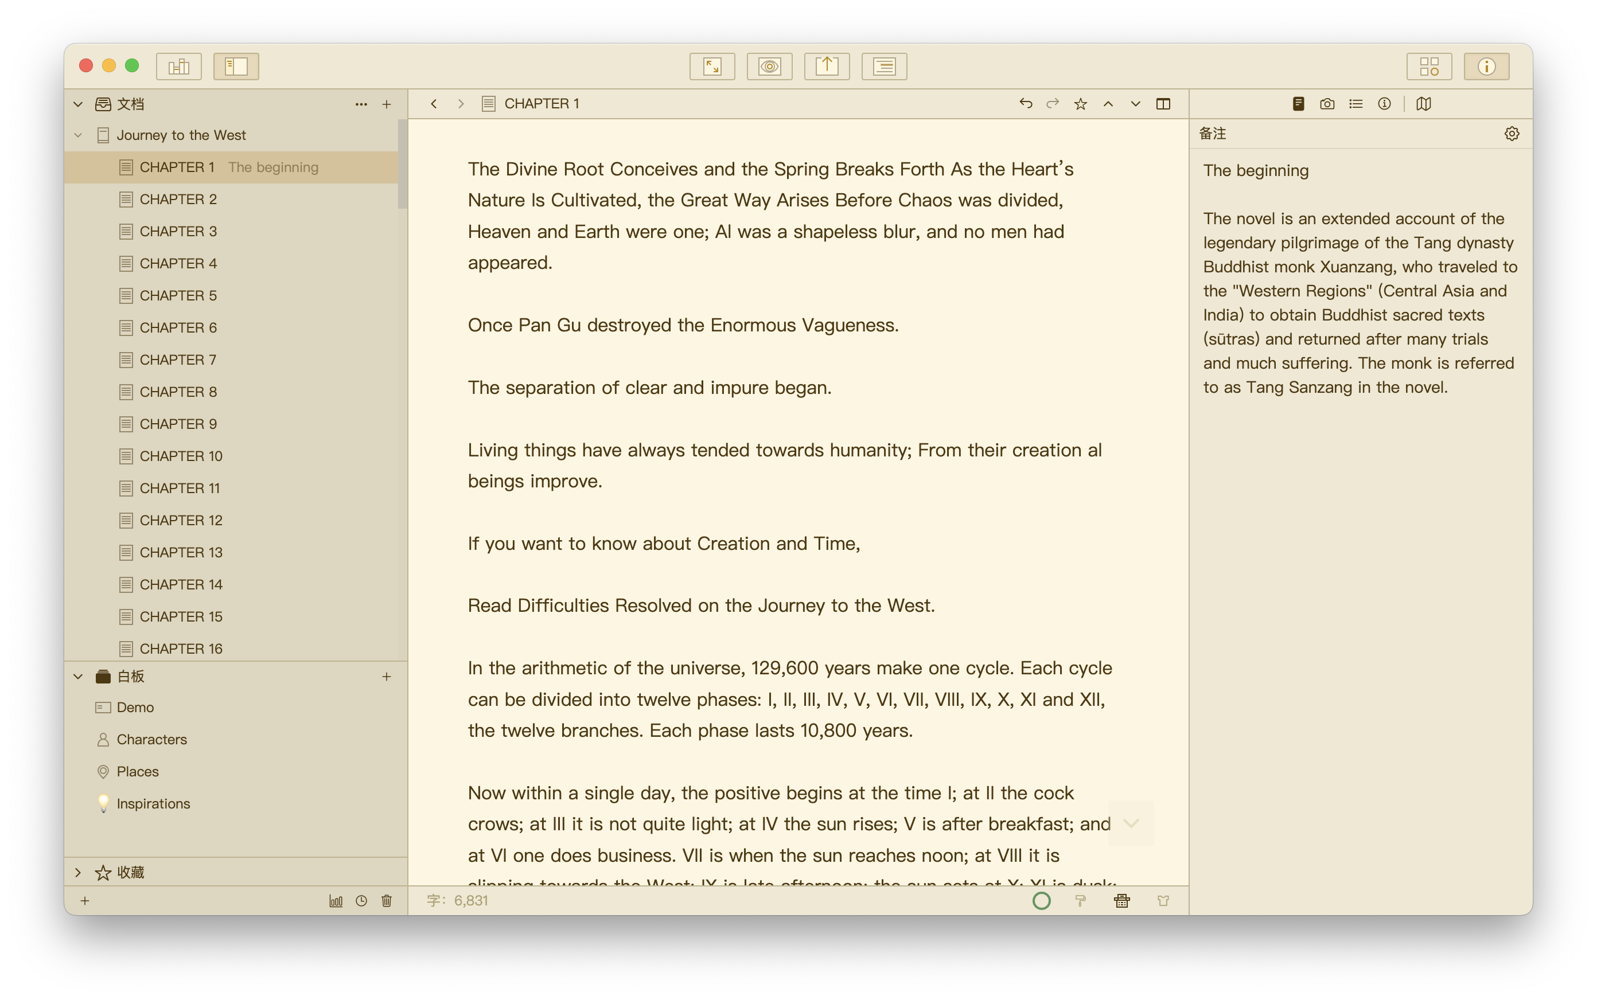Open the Places whiteboard
This screenshot has width=1597, height=1000.
click(236, 772)
